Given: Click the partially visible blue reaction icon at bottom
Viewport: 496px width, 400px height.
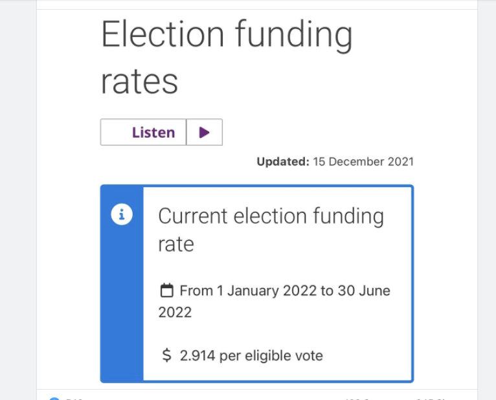Looking at the screenshot, I should [54, 397].
